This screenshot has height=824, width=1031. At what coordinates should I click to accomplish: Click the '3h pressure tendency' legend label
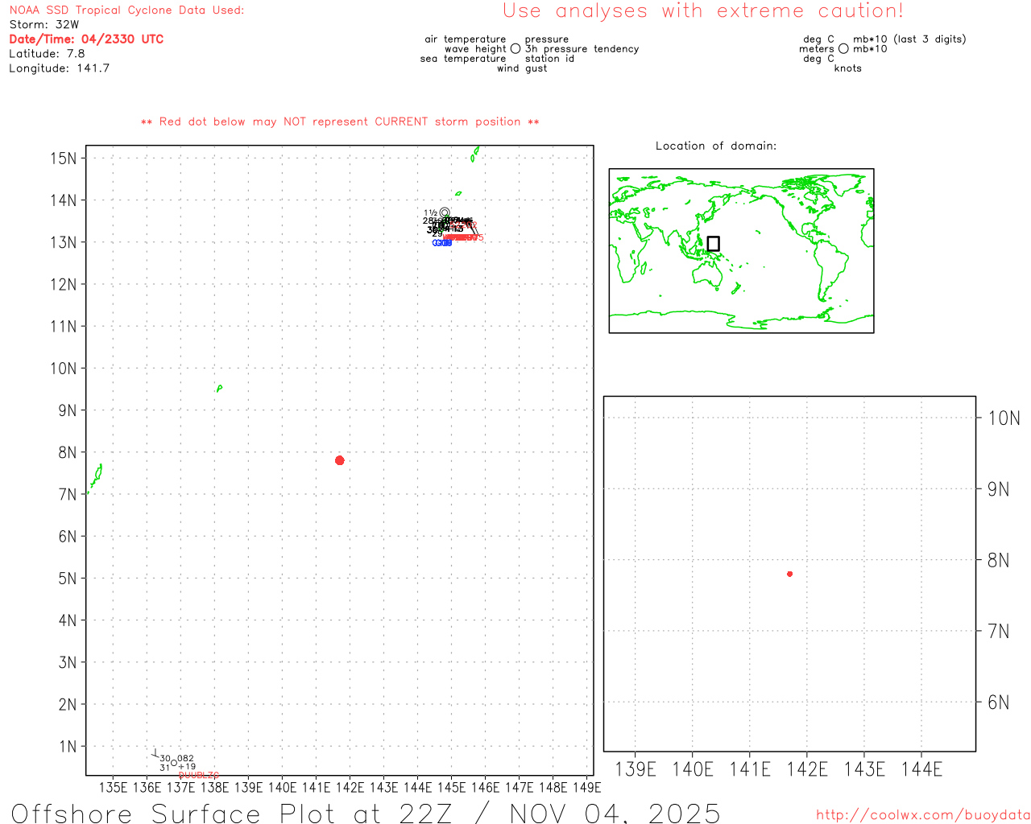coord(582,49)
